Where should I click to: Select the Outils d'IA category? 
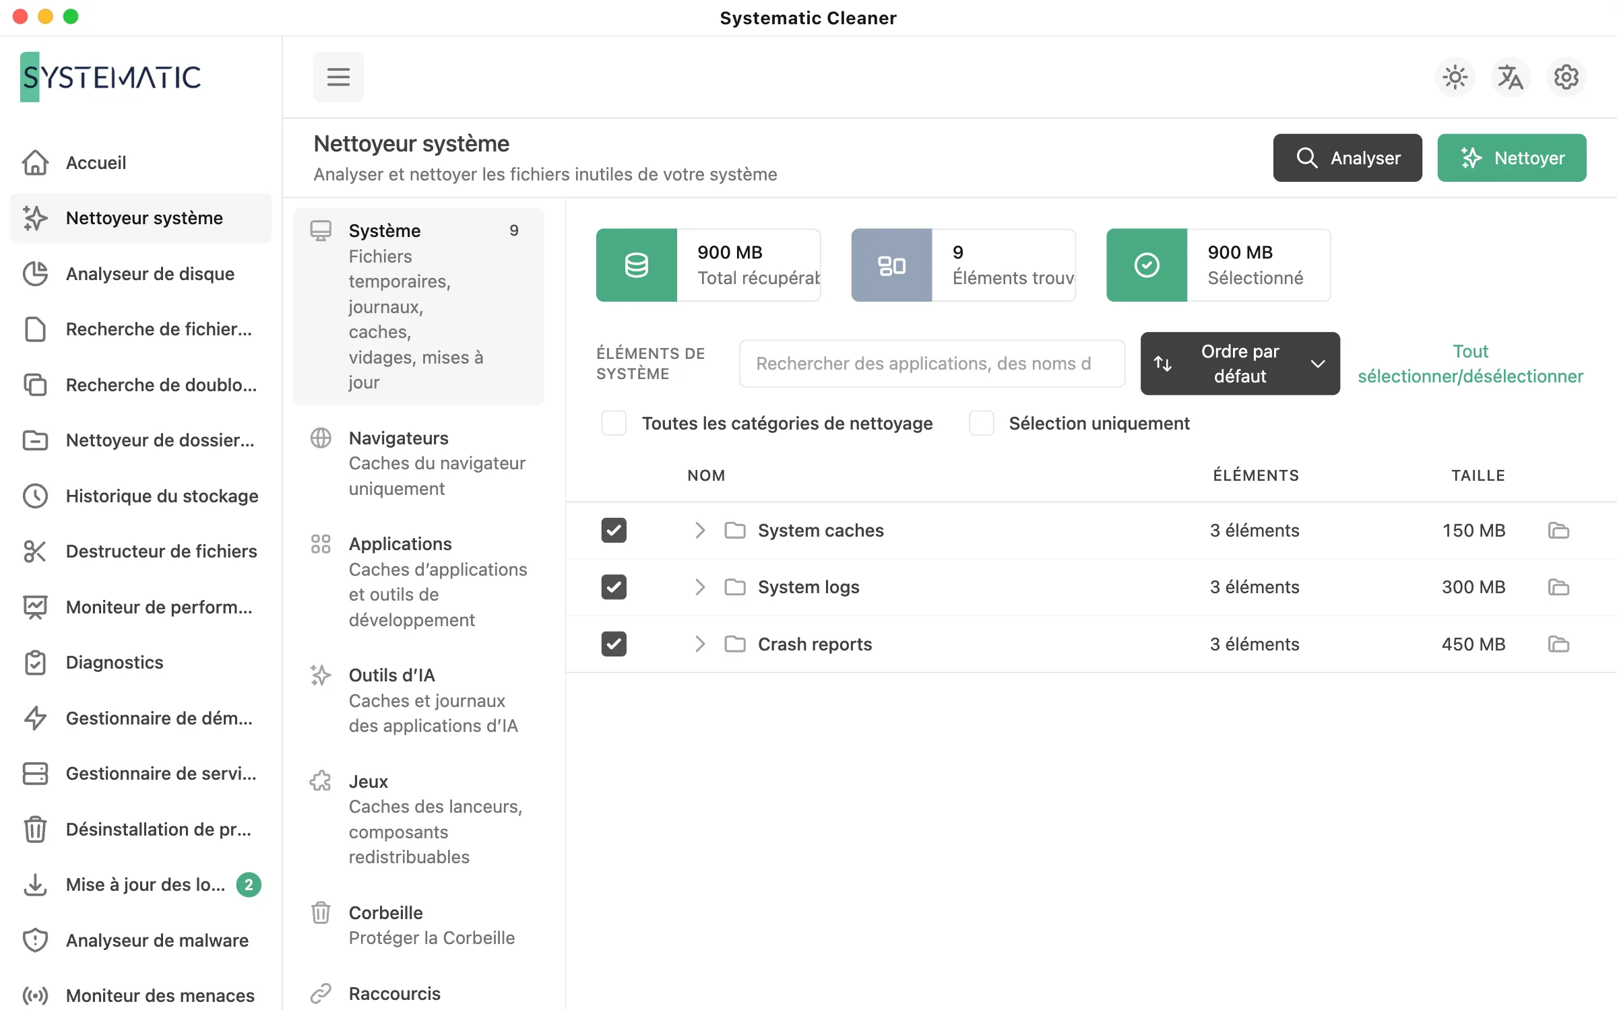(418, 700)
